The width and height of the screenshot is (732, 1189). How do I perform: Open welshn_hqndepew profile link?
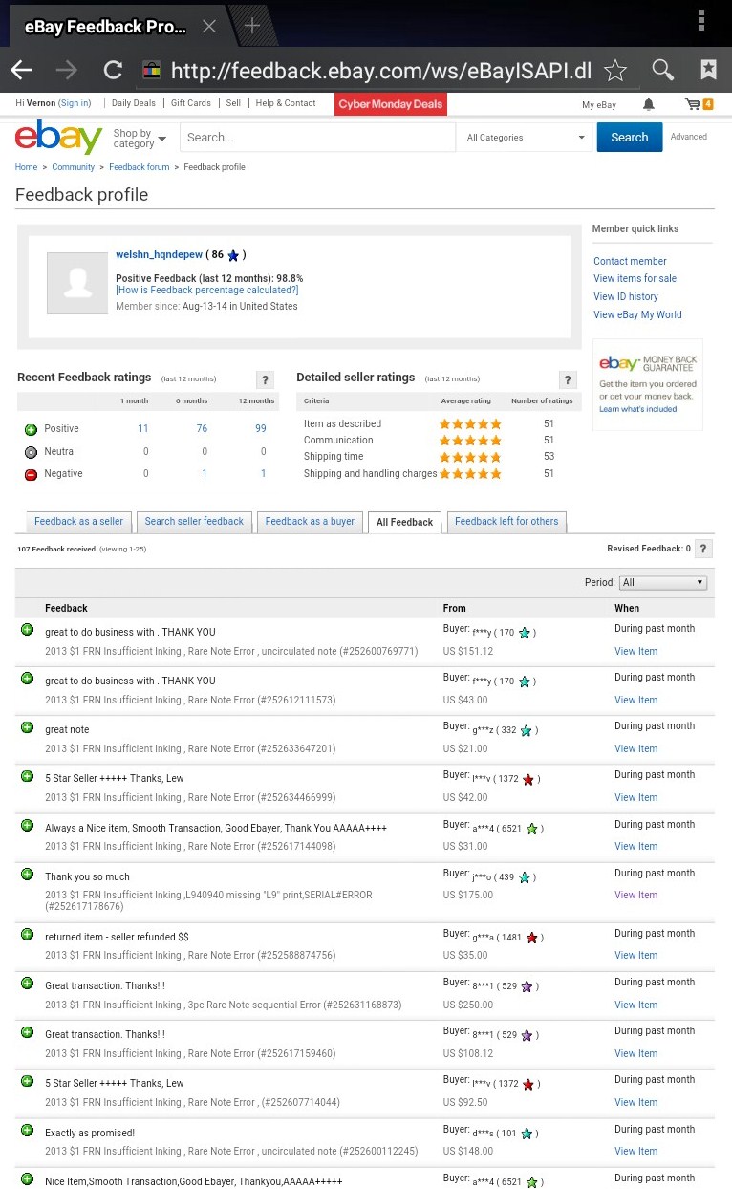(160, 254)
